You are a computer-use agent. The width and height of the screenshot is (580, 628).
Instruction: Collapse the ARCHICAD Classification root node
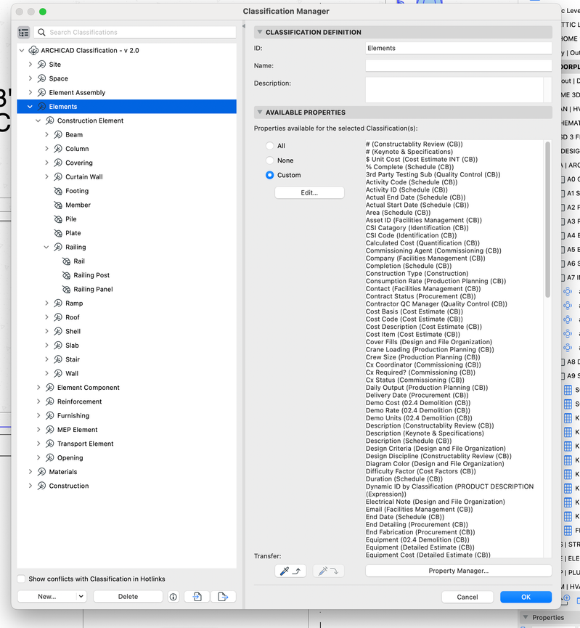[22, 51]
